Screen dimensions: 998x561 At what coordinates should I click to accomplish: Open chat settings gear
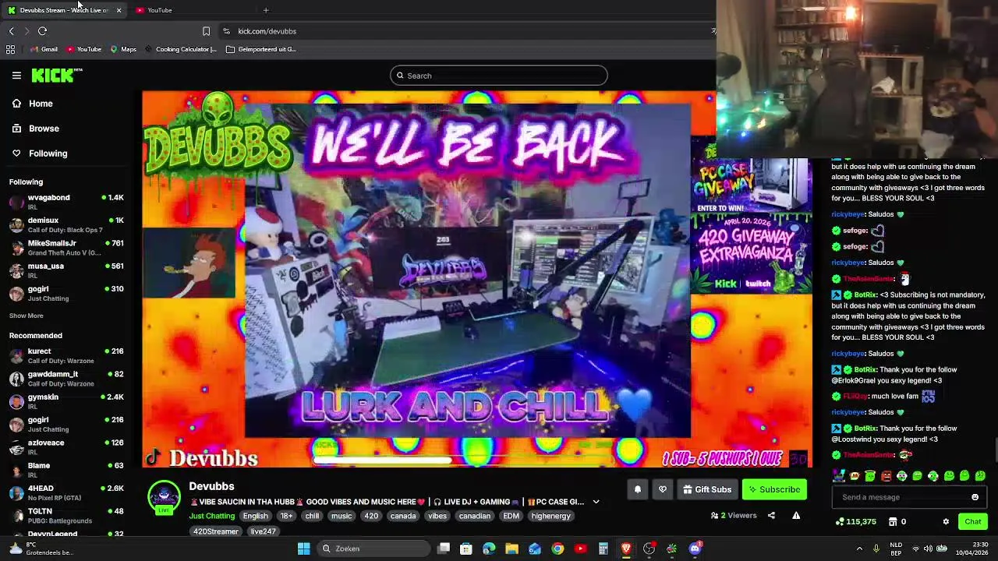tap(946, 521)
